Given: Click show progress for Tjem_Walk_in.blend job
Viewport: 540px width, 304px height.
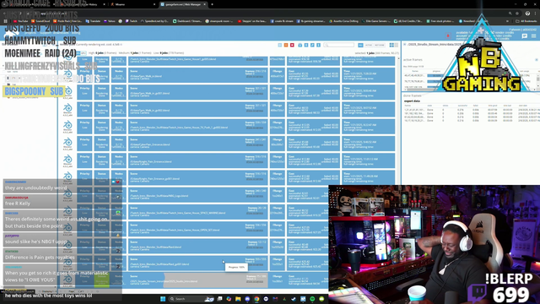Looking at the screenshot, I should tap(255, 77).
